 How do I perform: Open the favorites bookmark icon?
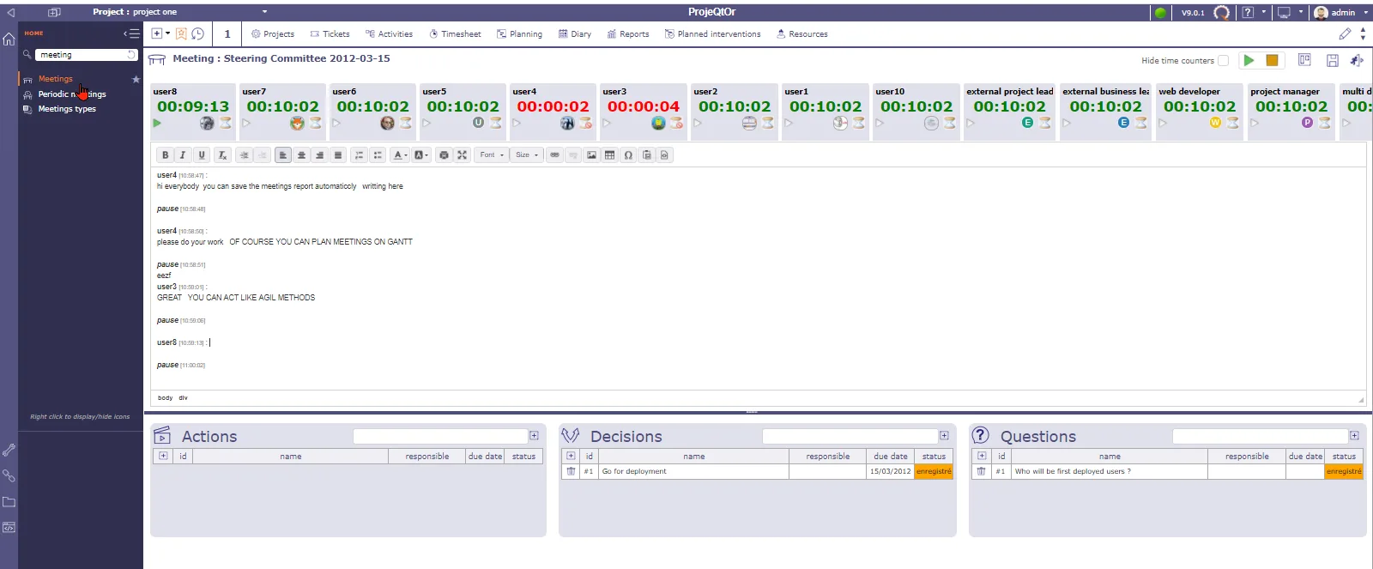click(x=181, y=33)
